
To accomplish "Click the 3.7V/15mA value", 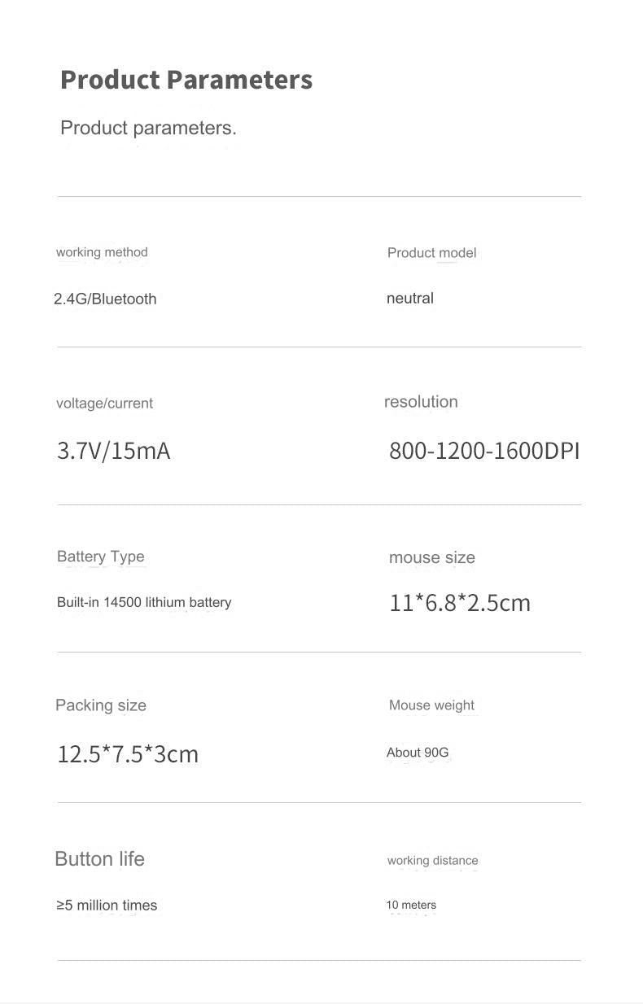I will click(114, 451).
